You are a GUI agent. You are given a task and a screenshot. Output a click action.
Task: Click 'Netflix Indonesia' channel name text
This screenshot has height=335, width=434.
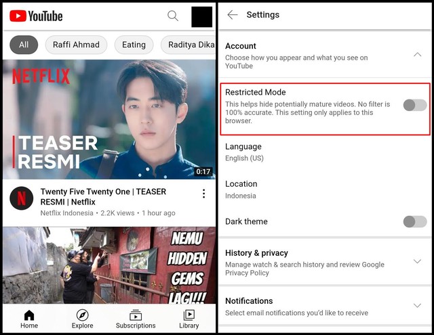pyautogui.click(x=66, y=213)
